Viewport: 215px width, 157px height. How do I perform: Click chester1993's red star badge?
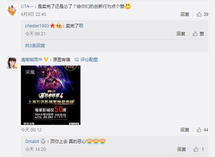[x=52, y=26]
